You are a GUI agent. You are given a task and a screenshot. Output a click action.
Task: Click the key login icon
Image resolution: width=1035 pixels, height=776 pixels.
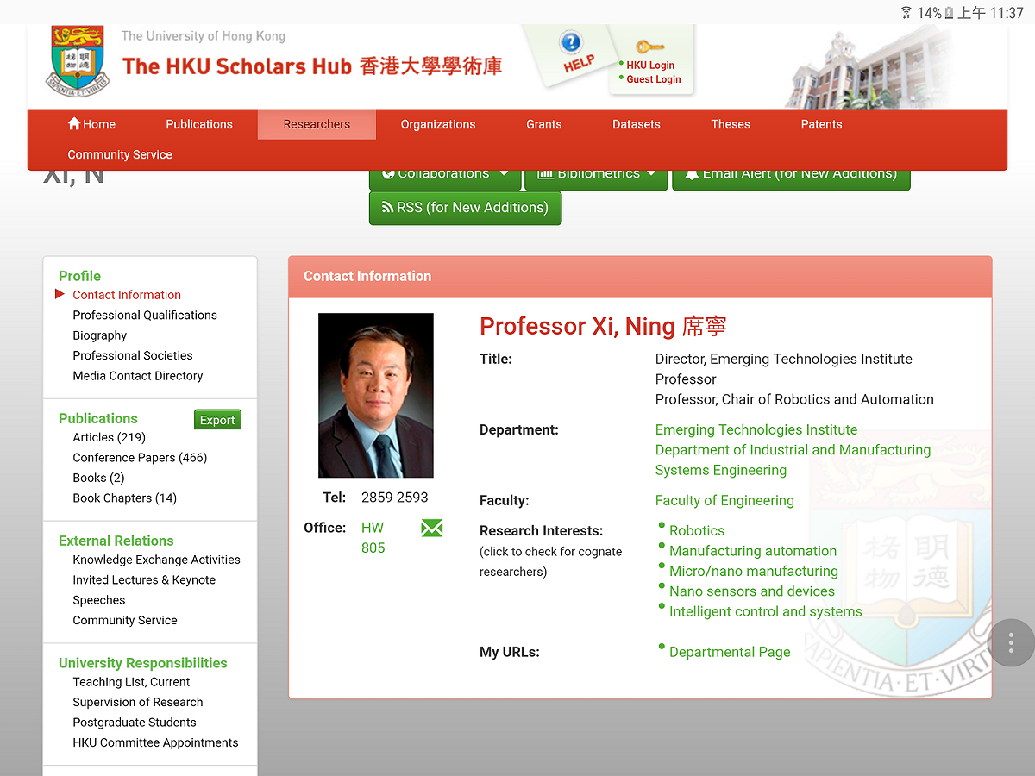pyautogui.click(x=649, y=47)
